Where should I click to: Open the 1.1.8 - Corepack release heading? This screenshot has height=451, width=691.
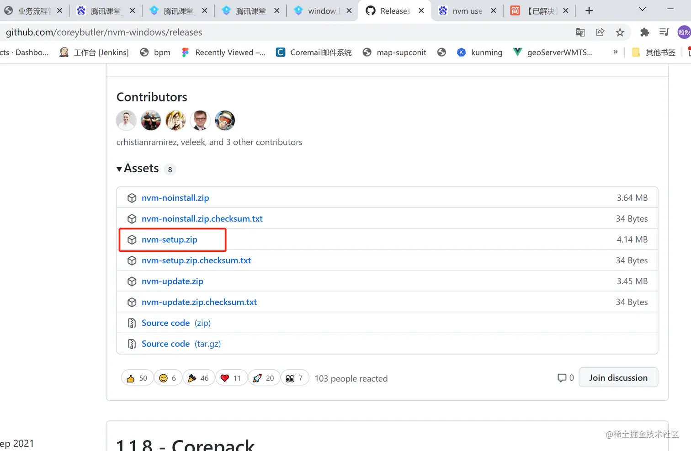[185, 446]
